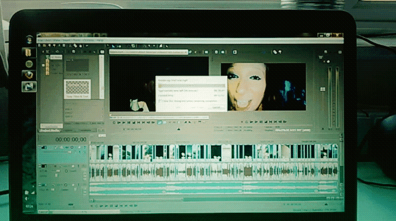
Task: Open the Edit menu
Action: coord(48,40)
